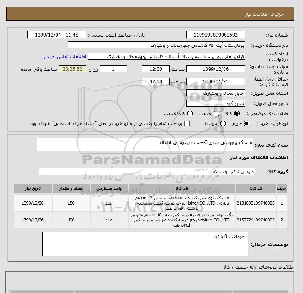Click the تعداد / مقدار column header

[71, 188]
